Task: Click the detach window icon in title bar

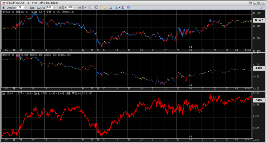Action: coord(250,3)
